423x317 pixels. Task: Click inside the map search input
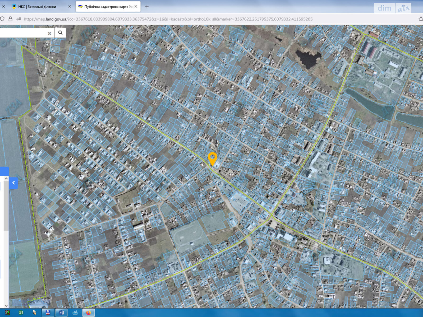tap(24, 33)
